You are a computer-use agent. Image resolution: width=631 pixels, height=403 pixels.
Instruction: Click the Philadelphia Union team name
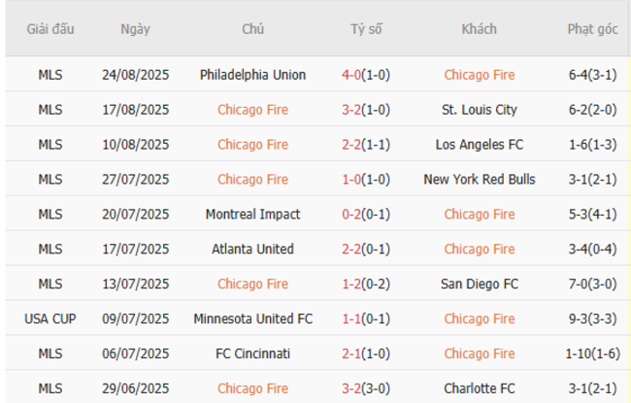(x=252, y=75)
